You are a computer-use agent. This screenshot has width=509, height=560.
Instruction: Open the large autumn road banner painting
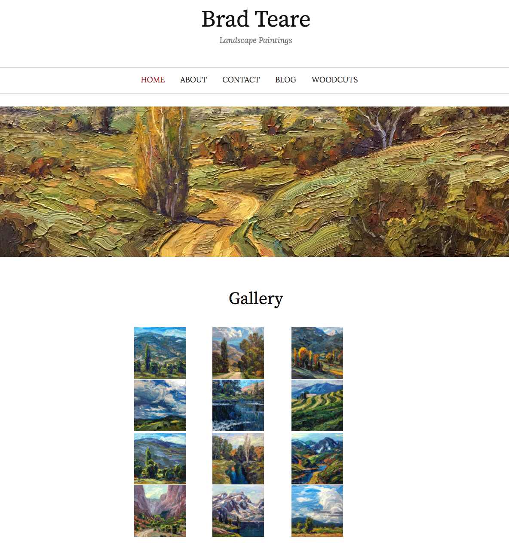coord(254,182)
